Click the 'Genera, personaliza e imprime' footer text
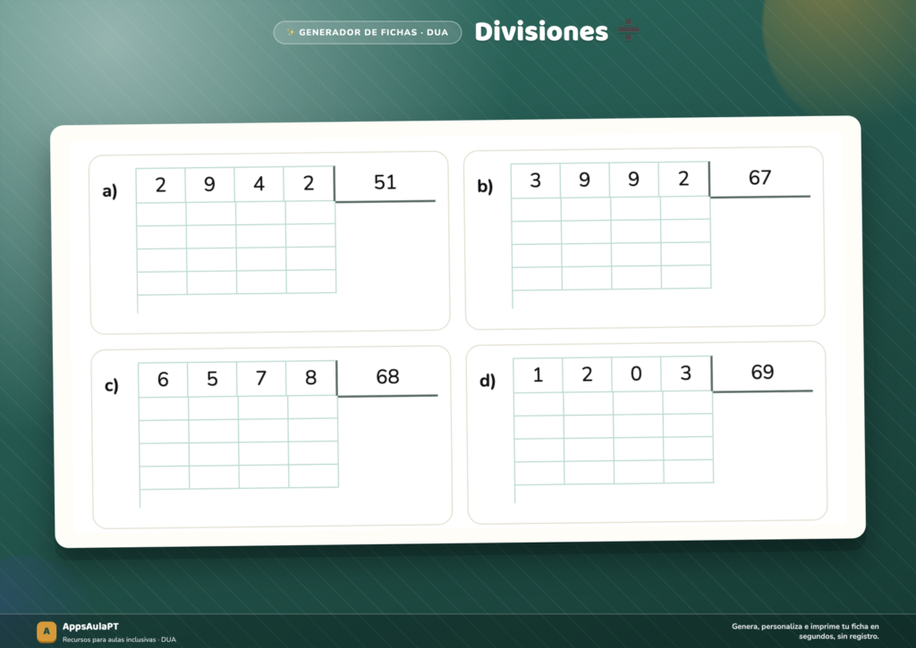This screenshot has width=916, height=648. 805,631
